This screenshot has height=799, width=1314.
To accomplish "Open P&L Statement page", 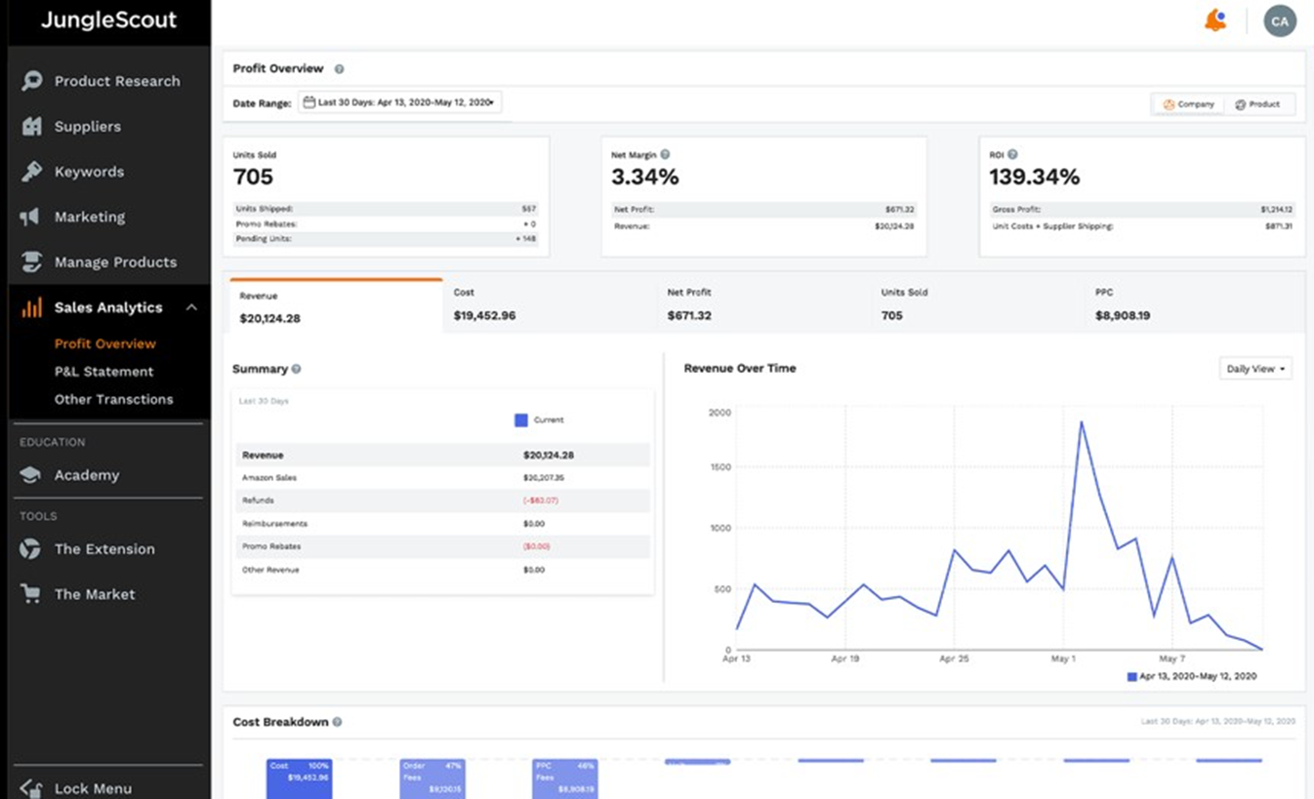I will (103, 372).
